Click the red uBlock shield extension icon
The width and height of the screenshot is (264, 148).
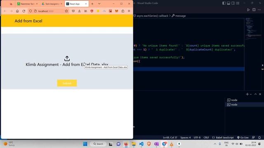[92, 11]
